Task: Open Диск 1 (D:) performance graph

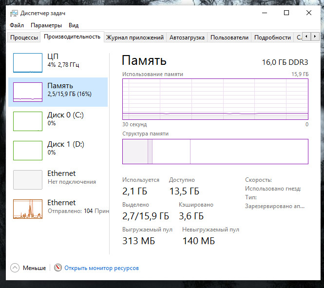Action: 27,150
